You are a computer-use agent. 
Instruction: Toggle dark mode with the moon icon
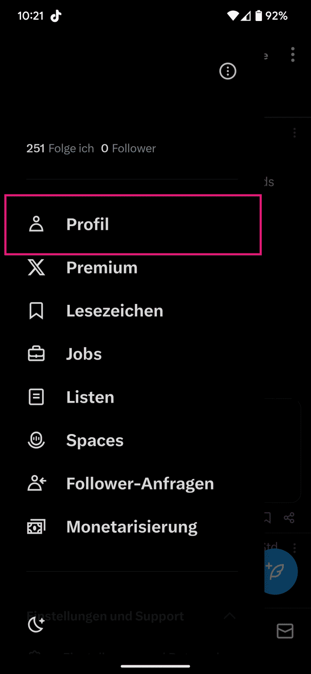36,624
